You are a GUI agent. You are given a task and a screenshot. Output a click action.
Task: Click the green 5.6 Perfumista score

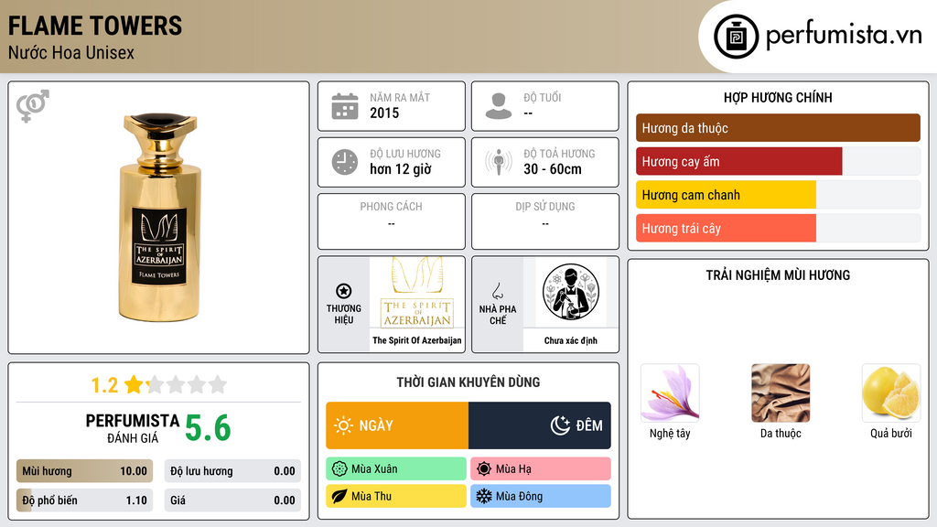pos(208,428)
